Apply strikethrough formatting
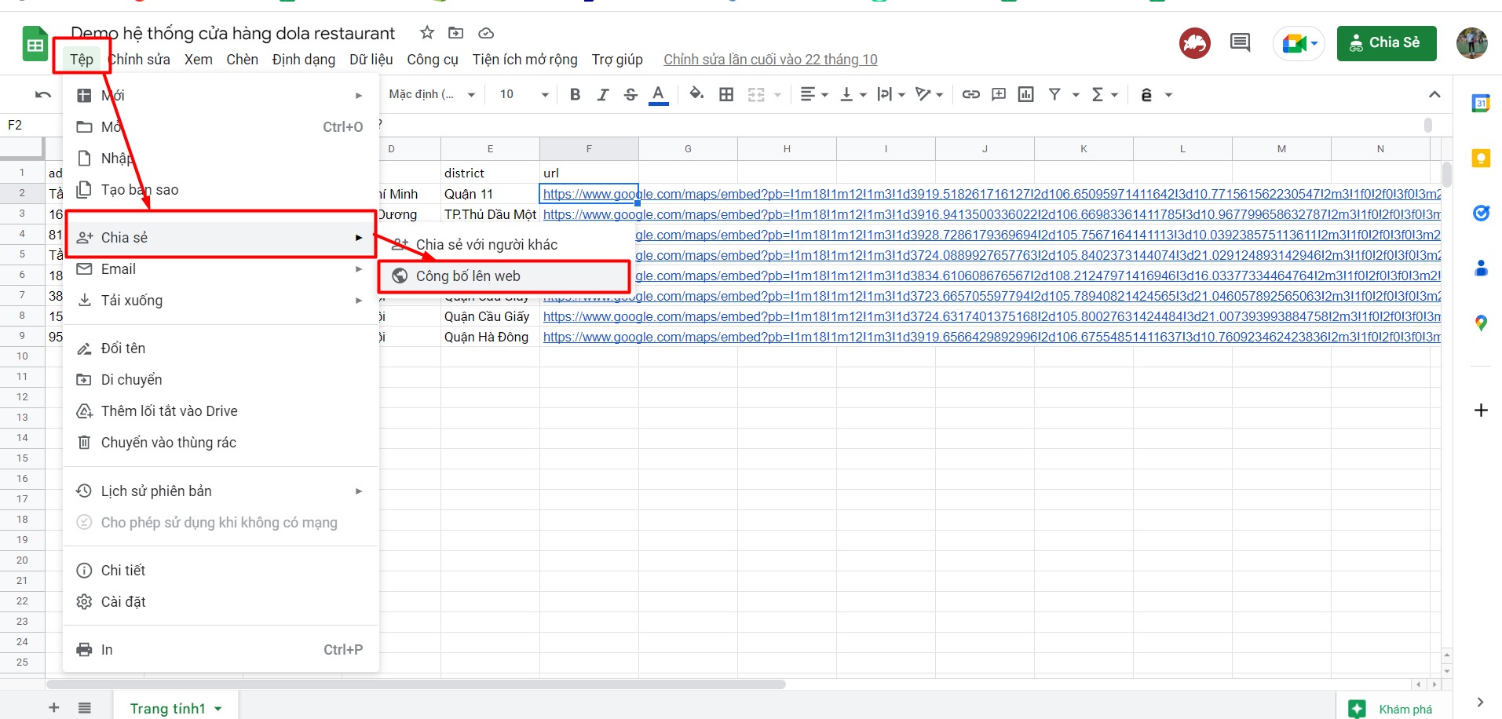Screen dimensions: 1502x719 630,94
